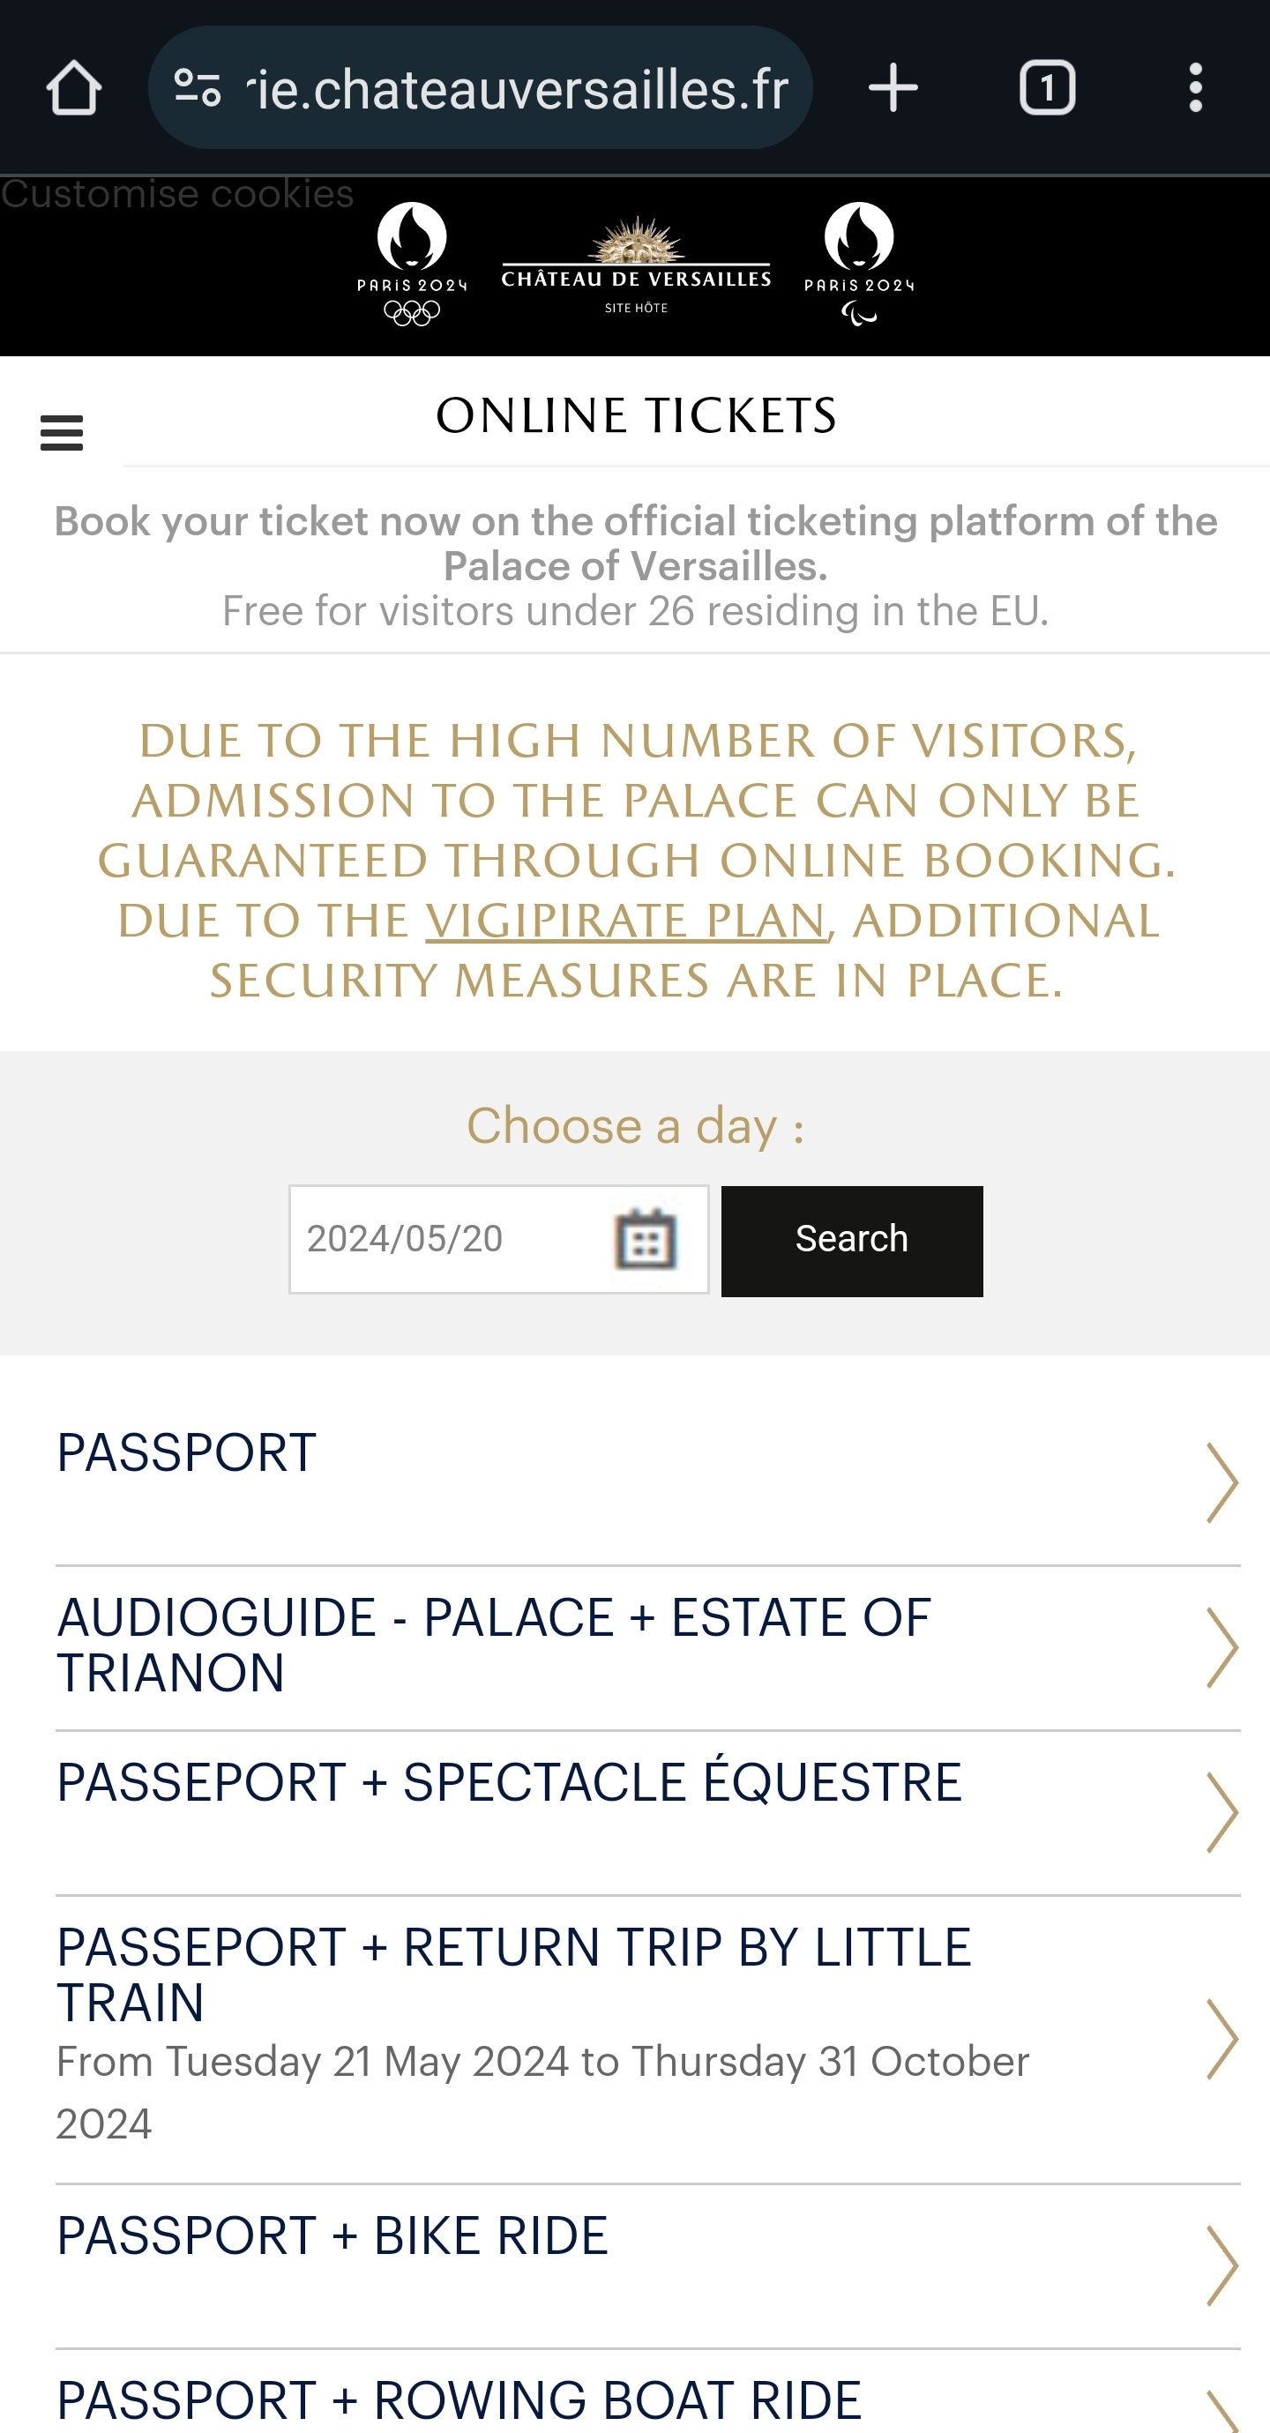Tap the Château de Versailles logo
This screenshot has height=2433, width=1270.
[636, 265]
